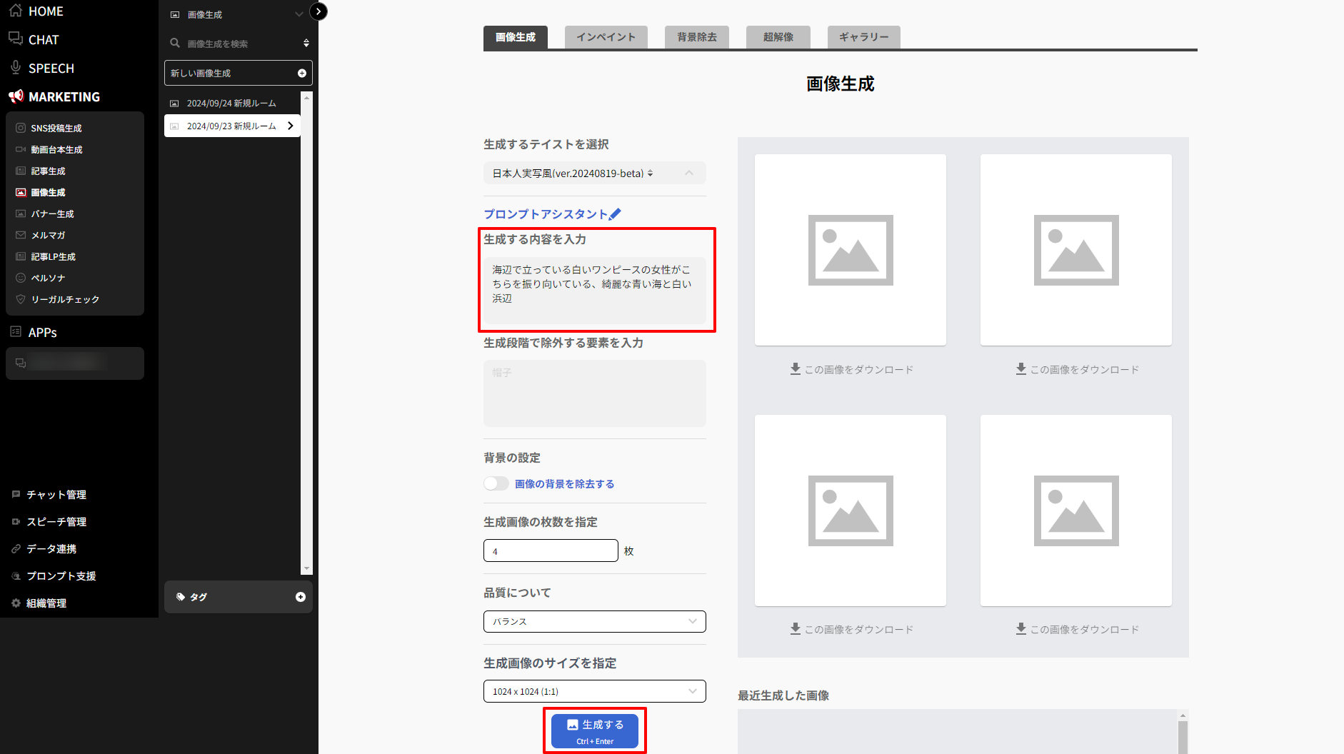1344x754 pixels.
Task: Toggle the 画像の背景を除去する switch
Action: (x=496, y=484)
